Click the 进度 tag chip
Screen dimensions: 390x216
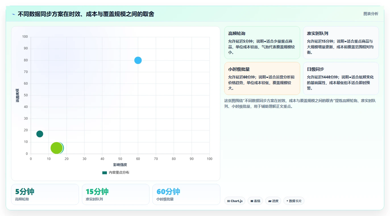273,201
